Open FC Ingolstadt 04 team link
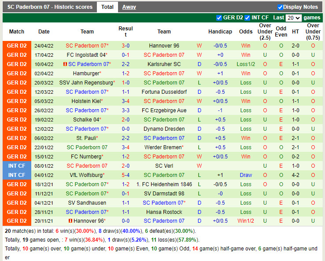 tap(86, 55)
